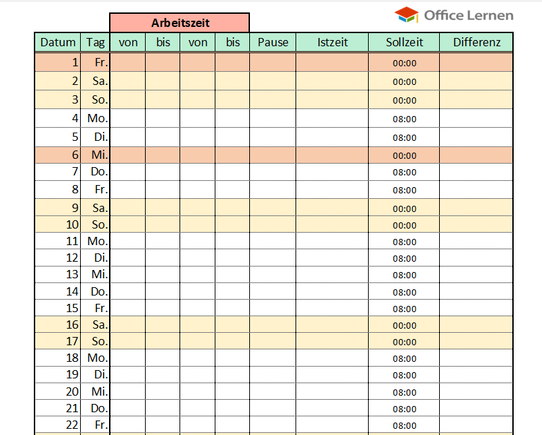Image resolution: width=542 pixels, height=435 pixels.
Task: Select the Differenz column header
Action: point(476,42)
